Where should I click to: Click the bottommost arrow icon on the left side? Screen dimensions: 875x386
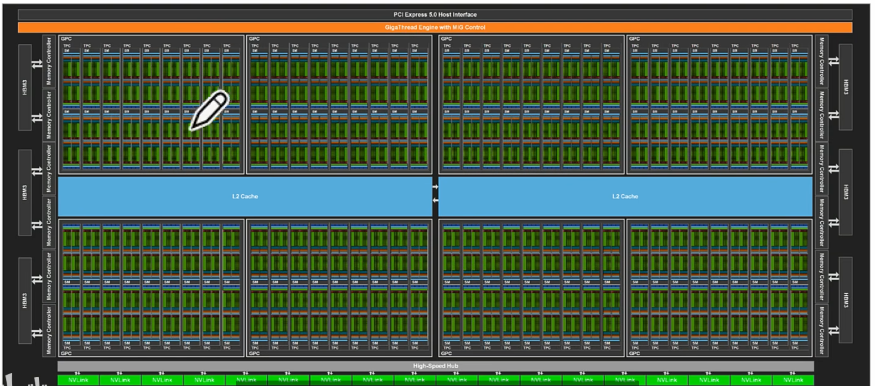tap(37, 333)
